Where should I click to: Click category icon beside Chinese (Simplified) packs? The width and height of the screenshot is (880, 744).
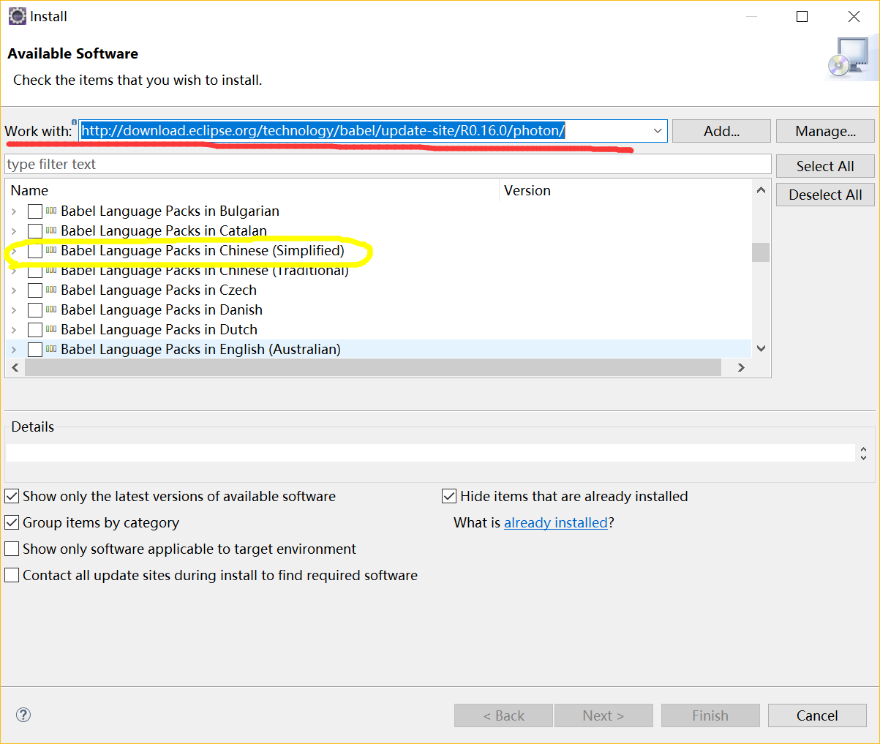pos(51,250)
